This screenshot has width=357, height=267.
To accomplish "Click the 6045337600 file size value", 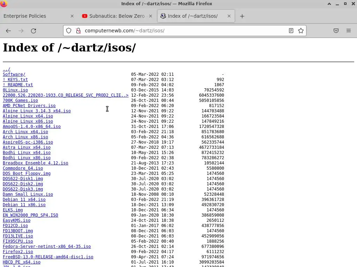I will coord(212,95).
